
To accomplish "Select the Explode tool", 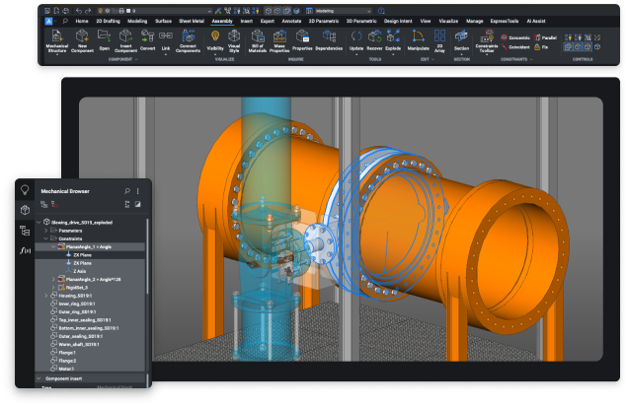I will point(394,36).
